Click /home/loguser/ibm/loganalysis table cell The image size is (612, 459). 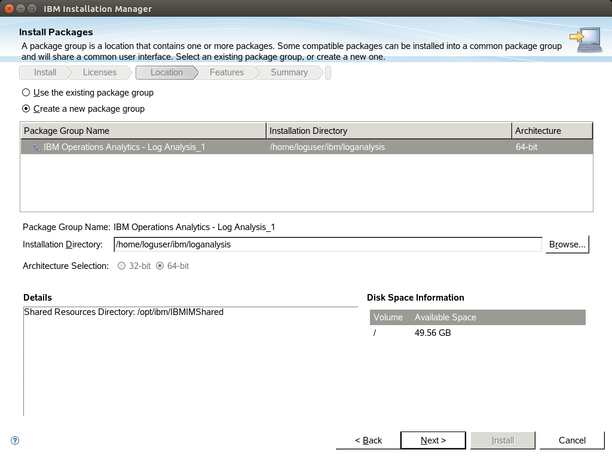(327, 147)
